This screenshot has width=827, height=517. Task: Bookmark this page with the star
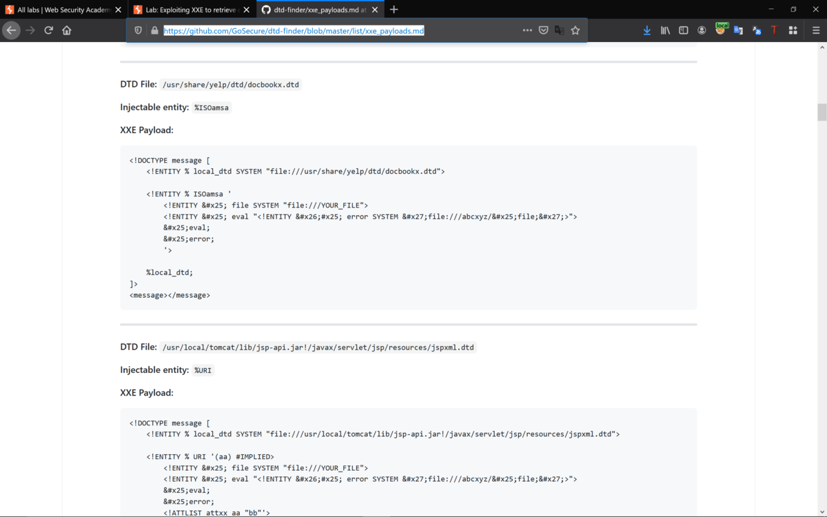point(575,30)
